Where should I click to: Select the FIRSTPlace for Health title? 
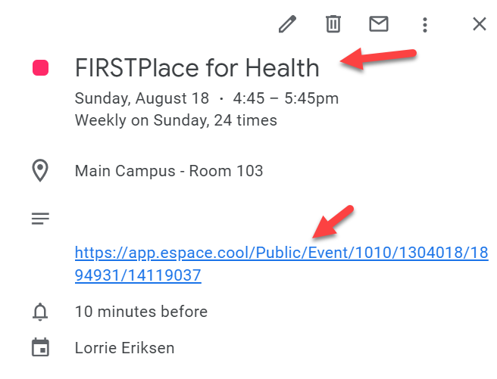197,67
